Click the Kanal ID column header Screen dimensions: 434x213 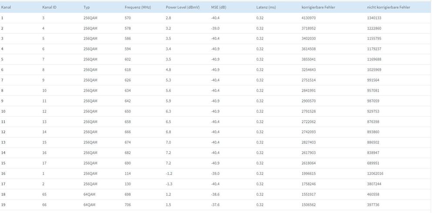click(x=49, y=7)
